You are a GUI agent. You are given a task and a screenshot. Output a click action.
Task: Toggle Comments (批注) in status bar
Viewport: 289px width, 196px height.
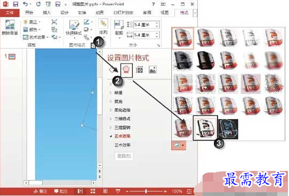(61, 191)
